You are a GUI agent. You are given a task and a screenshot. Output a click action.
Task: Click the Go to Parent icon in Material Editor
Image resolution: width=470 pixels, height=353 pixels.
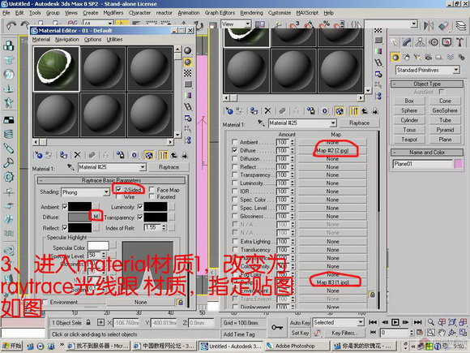(174, 155)
